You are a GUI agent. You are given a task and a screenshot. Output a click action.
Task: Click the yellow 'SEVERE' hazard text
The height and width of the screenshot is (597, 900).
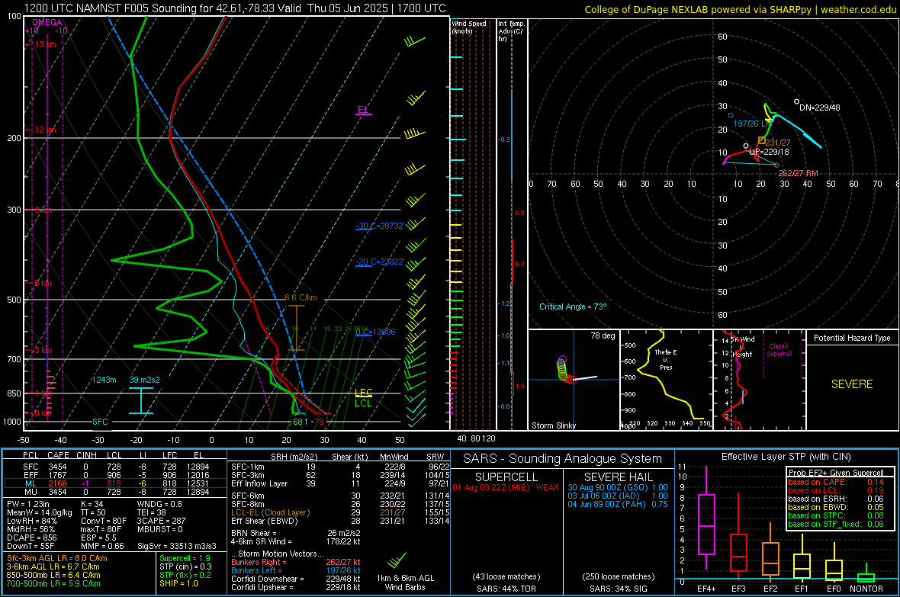pyautogui.click(x=852, y=384)
